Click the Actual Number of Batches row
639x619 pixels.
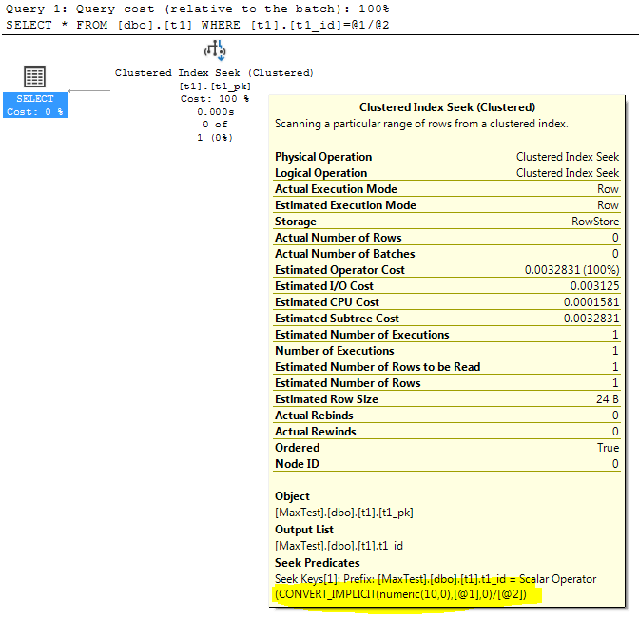447,254
